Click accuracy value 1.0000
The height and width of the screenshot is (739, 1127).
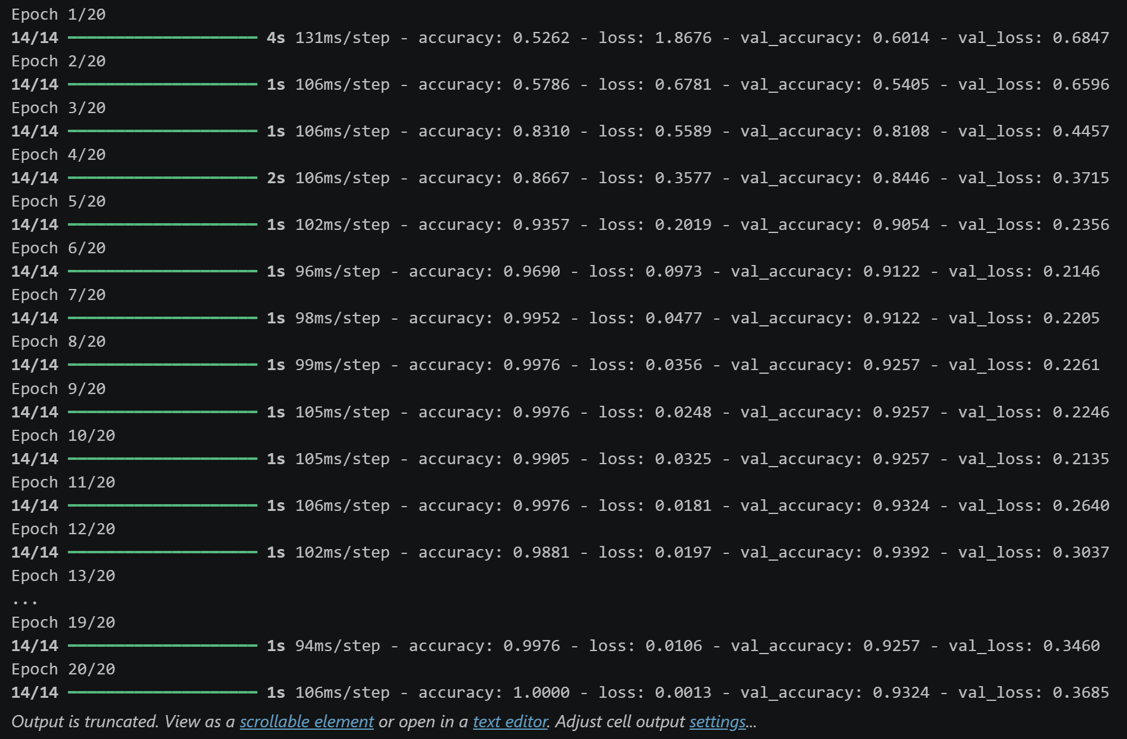(541, 692)
